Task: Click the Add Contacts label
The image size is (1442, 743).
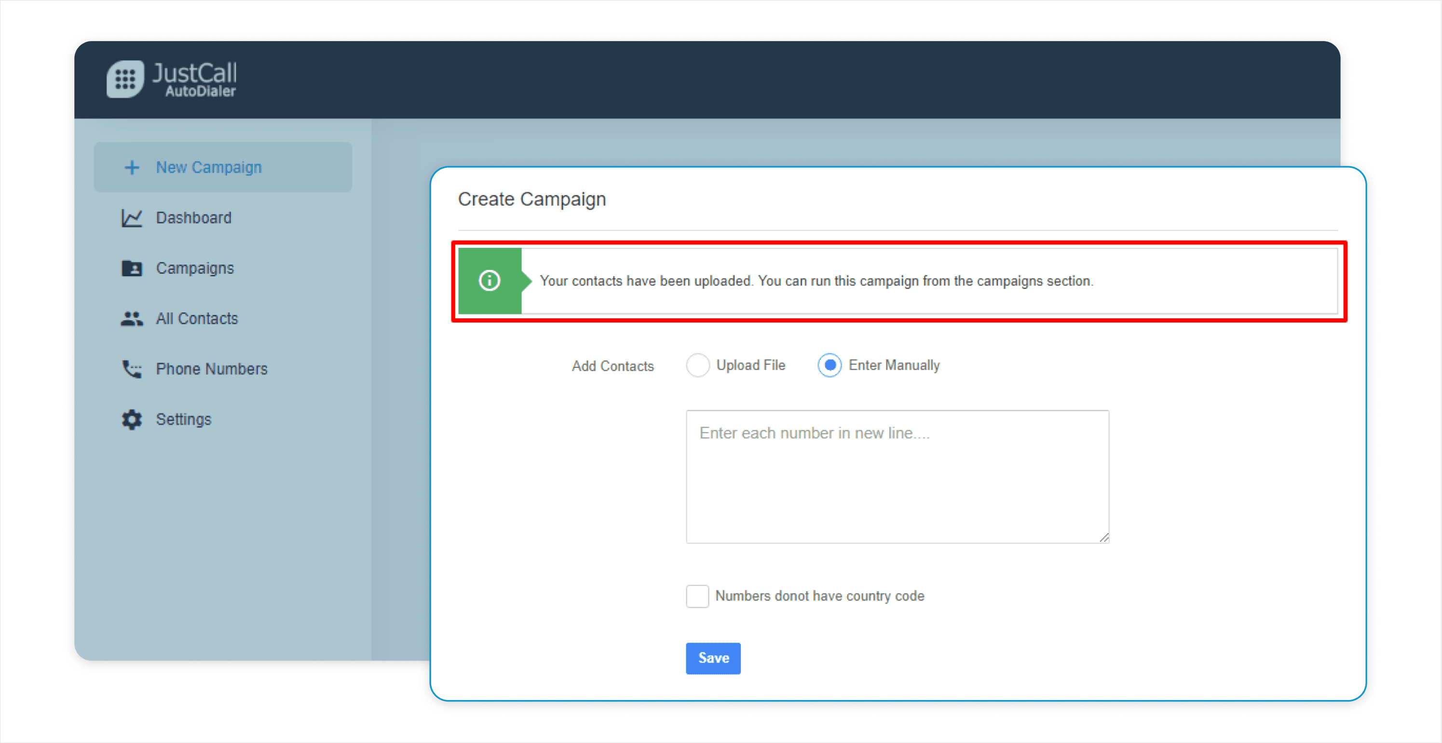Action: (x=612, y=366)
